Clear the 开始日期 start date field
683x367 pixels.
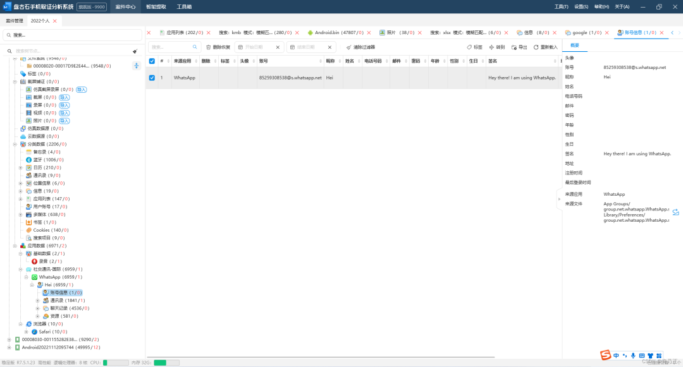click(x=278, y=47)
